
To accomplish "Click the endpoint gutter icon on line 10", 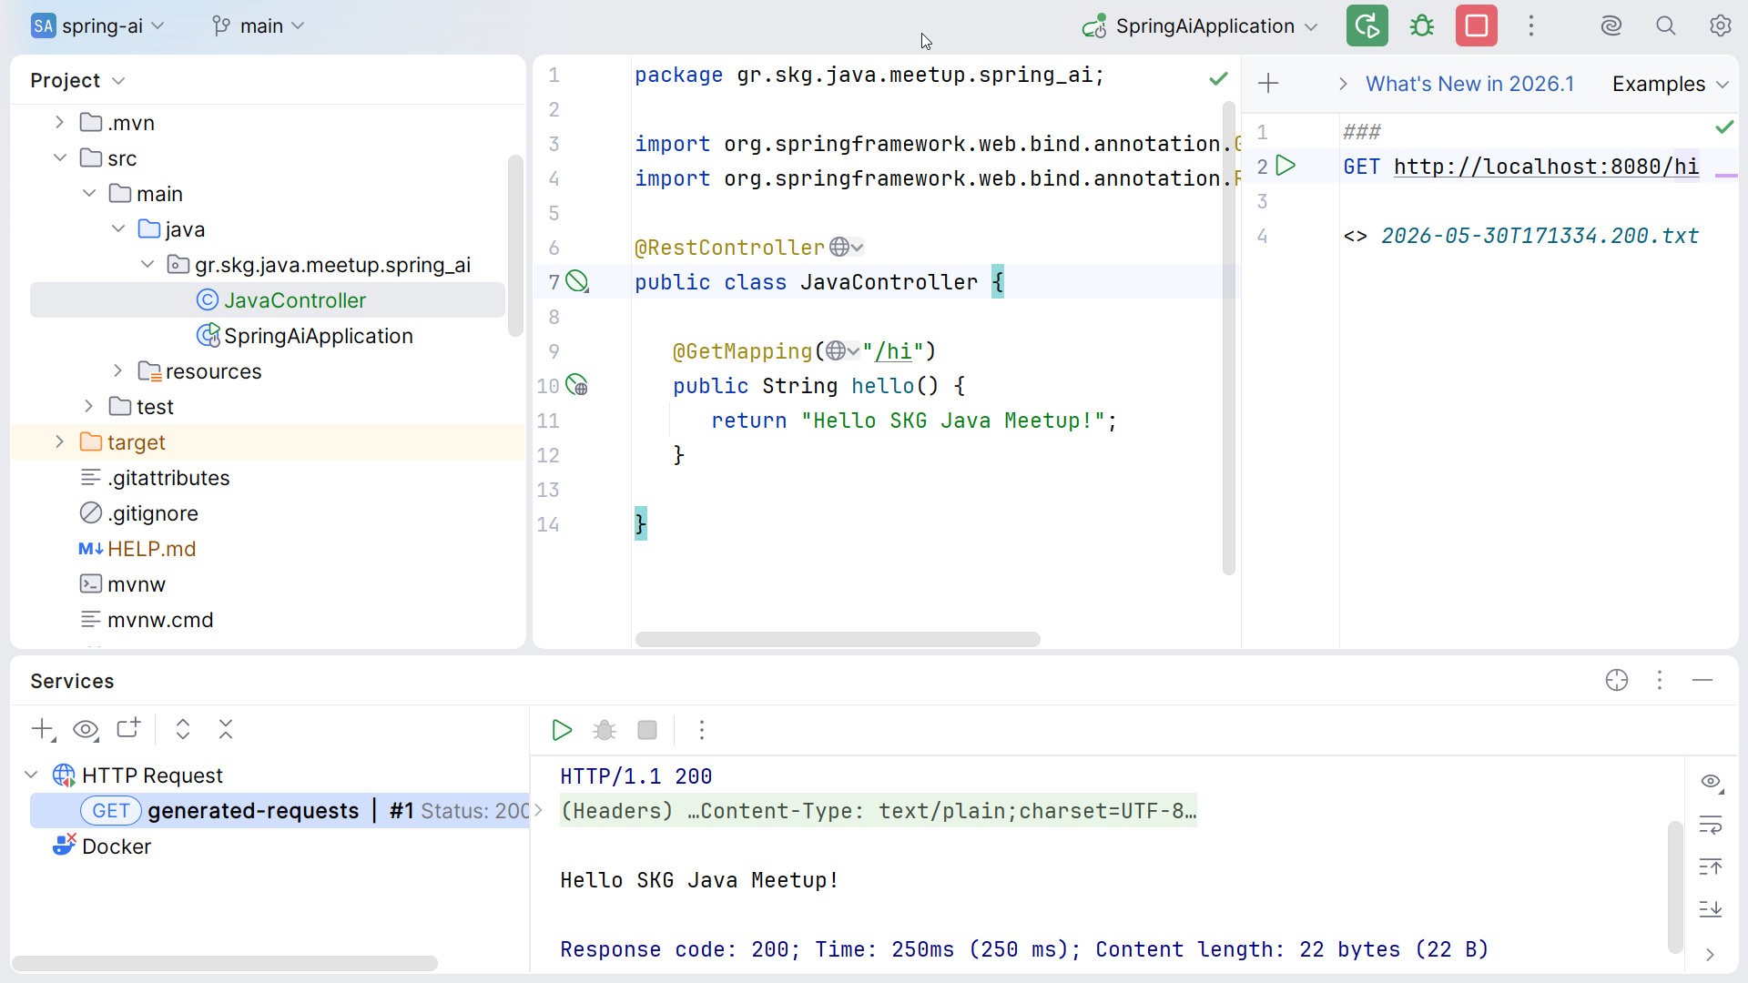I will (577, 385).
